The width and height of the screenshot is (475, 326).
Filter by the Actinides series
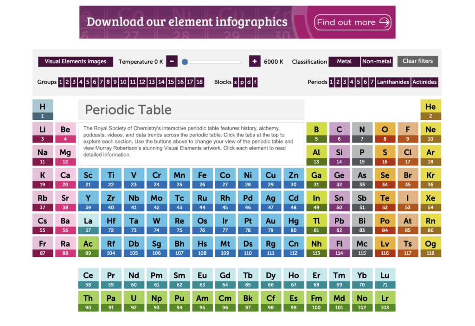pos(424,82)
